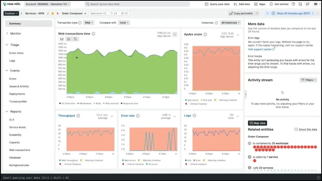Open the feedback notes icon in header
Image resolution: width=322 pixels, height=181 pixels.
coord(300,4)
